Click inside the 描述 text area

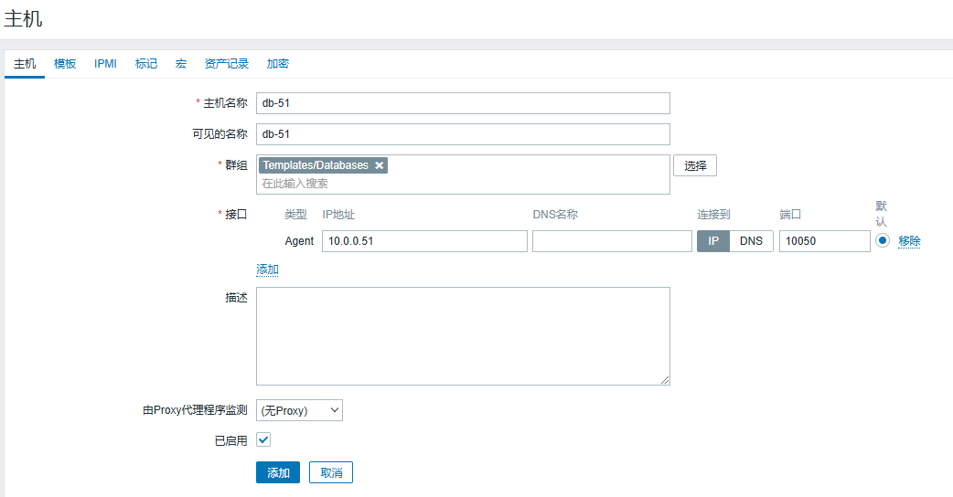tap(463, 336)
